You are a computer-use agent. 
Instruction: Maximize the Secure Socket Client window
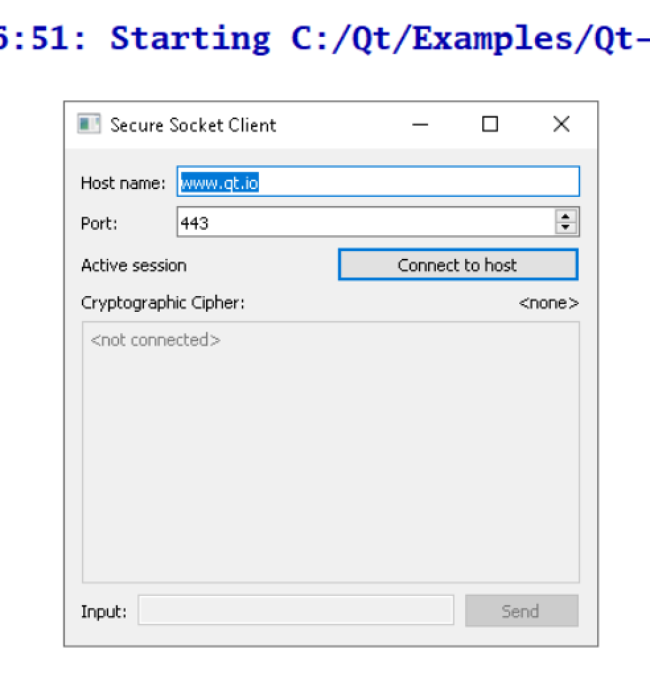[x=490, y=124]
